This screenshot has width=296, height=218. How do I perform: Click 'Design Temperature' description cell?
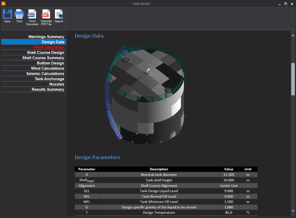pos(159,213)
